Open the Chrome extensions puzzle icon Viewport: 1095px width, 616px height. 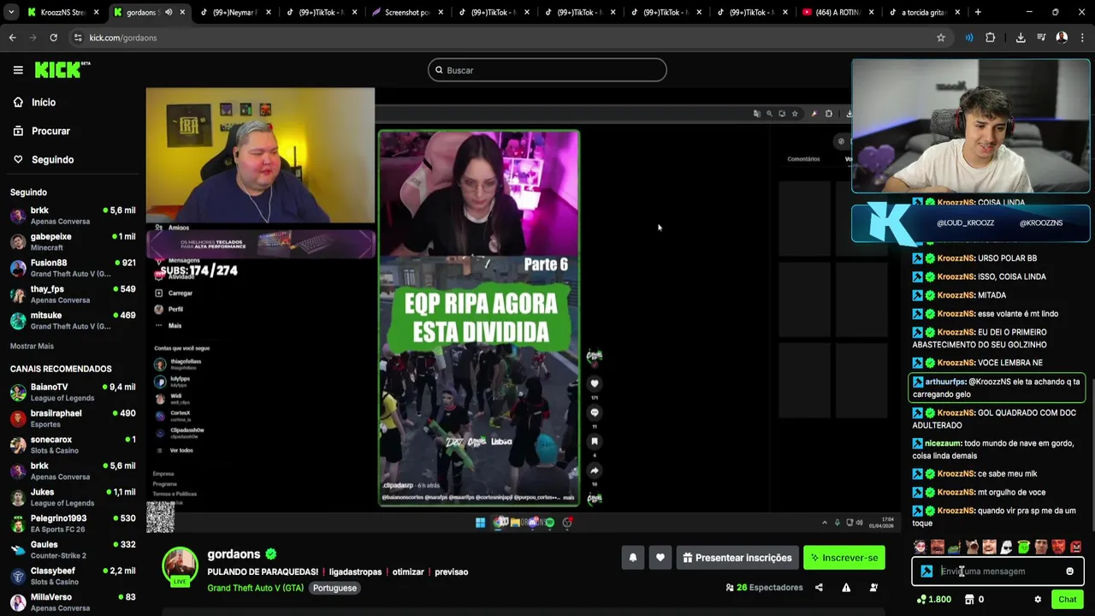pos(991,38)
